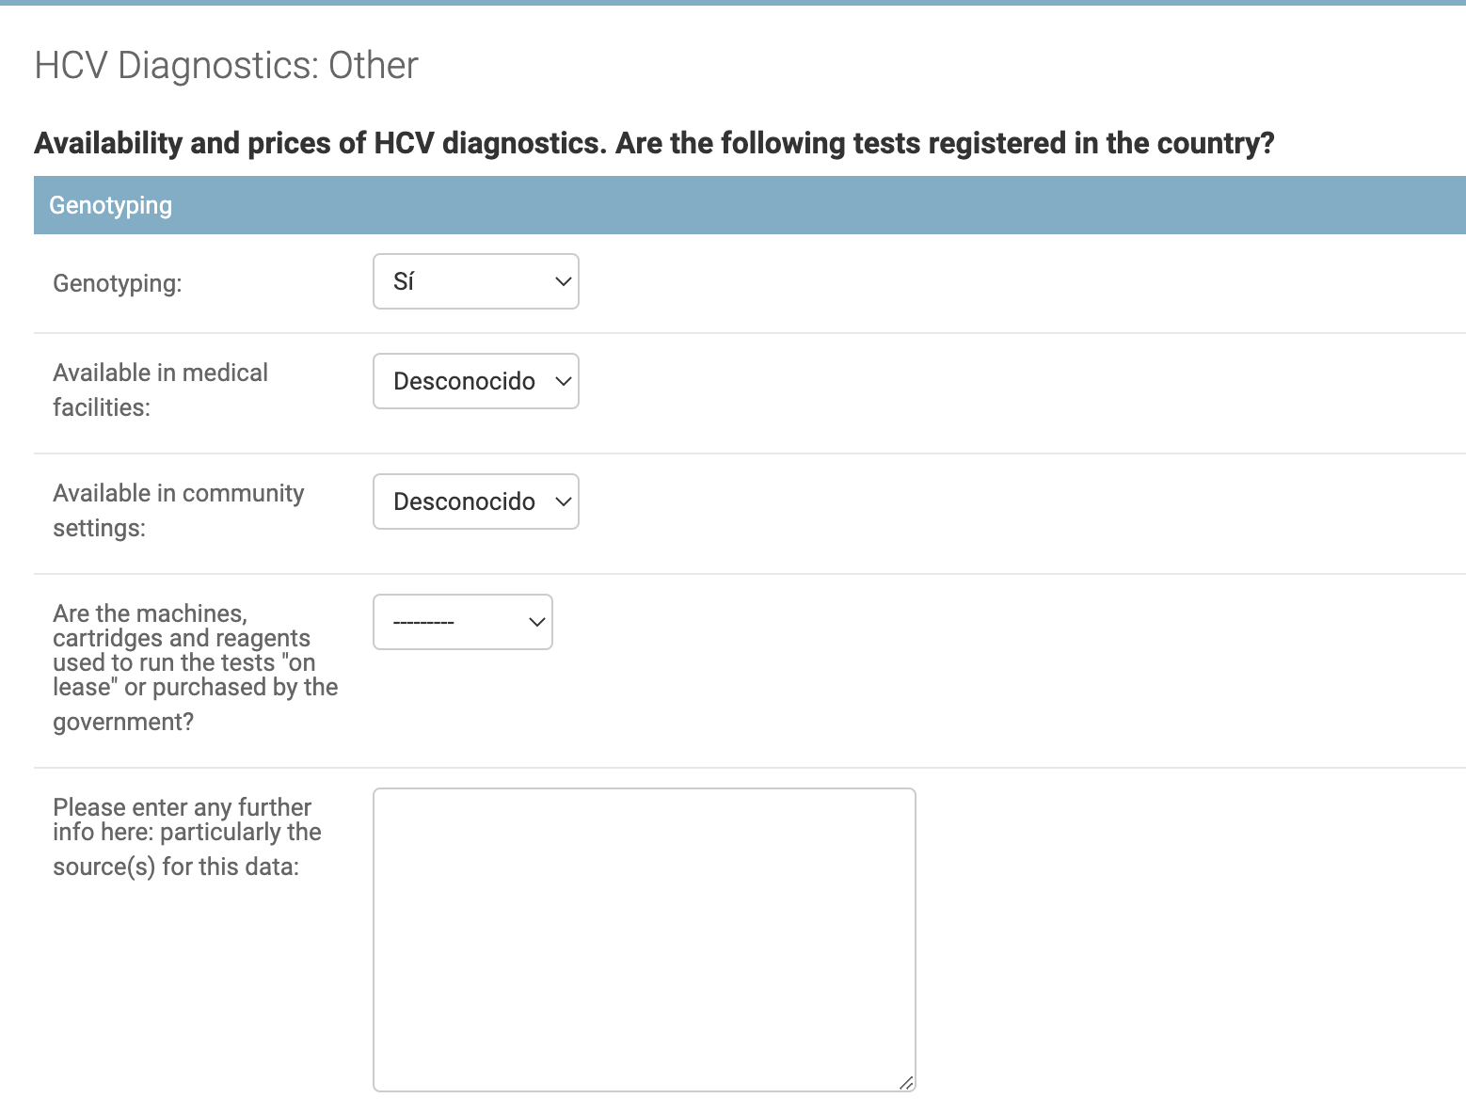The width and height of the screenshot is (1466, 1114).
Task: Click the chevron arrow in the blank dashes select
Action: click(x=536, y=622)
